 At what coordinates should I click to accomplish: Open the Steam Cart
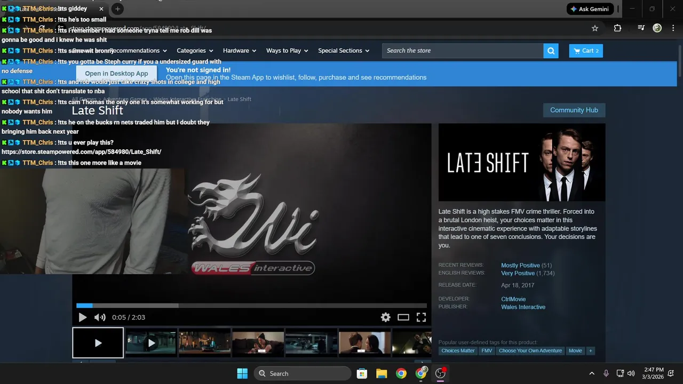(586, 51)
